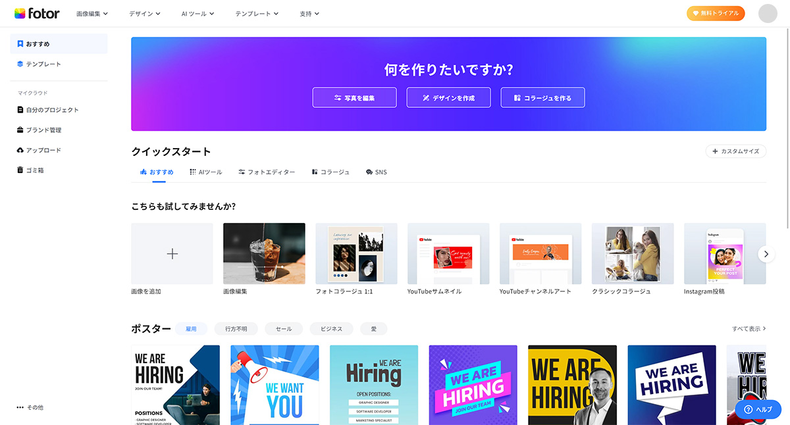The width and height of the screenshot is (790, 425).
Task: Click the plus icon on カスタムサイズ
Action: click(x=715, y=151)
